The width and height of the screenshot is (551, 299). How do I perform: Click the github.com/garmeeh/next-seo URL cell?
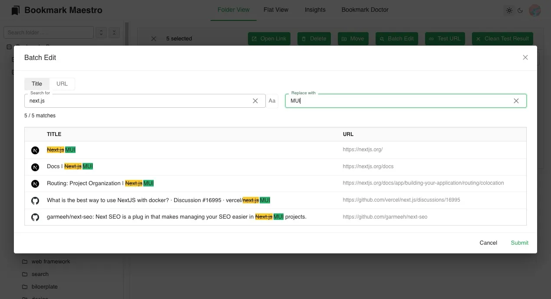coord(385,217)
